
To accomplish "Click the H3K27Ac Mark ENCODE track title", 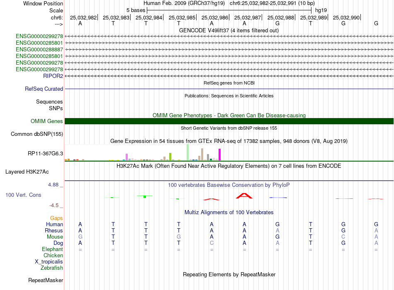I will pos(229,166).
